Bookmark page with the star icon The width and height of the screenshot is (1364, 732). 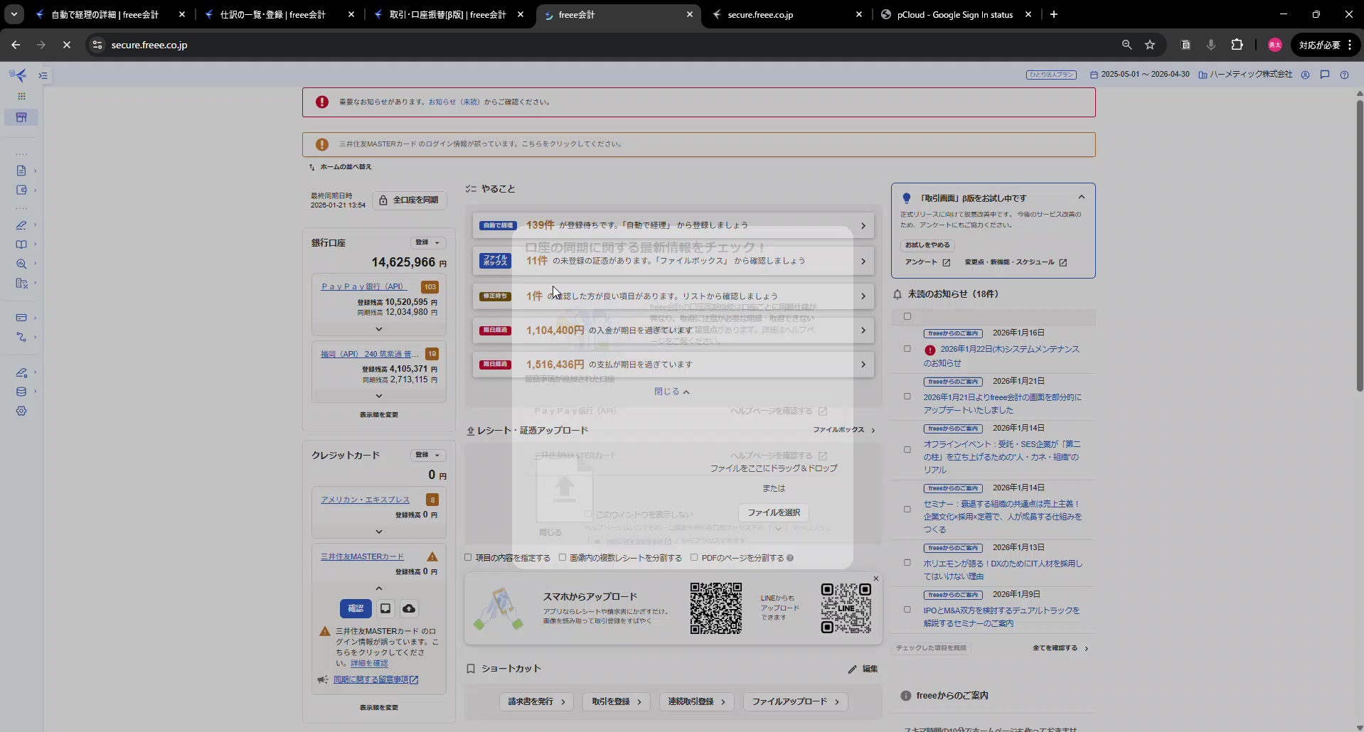(1150, 45)
